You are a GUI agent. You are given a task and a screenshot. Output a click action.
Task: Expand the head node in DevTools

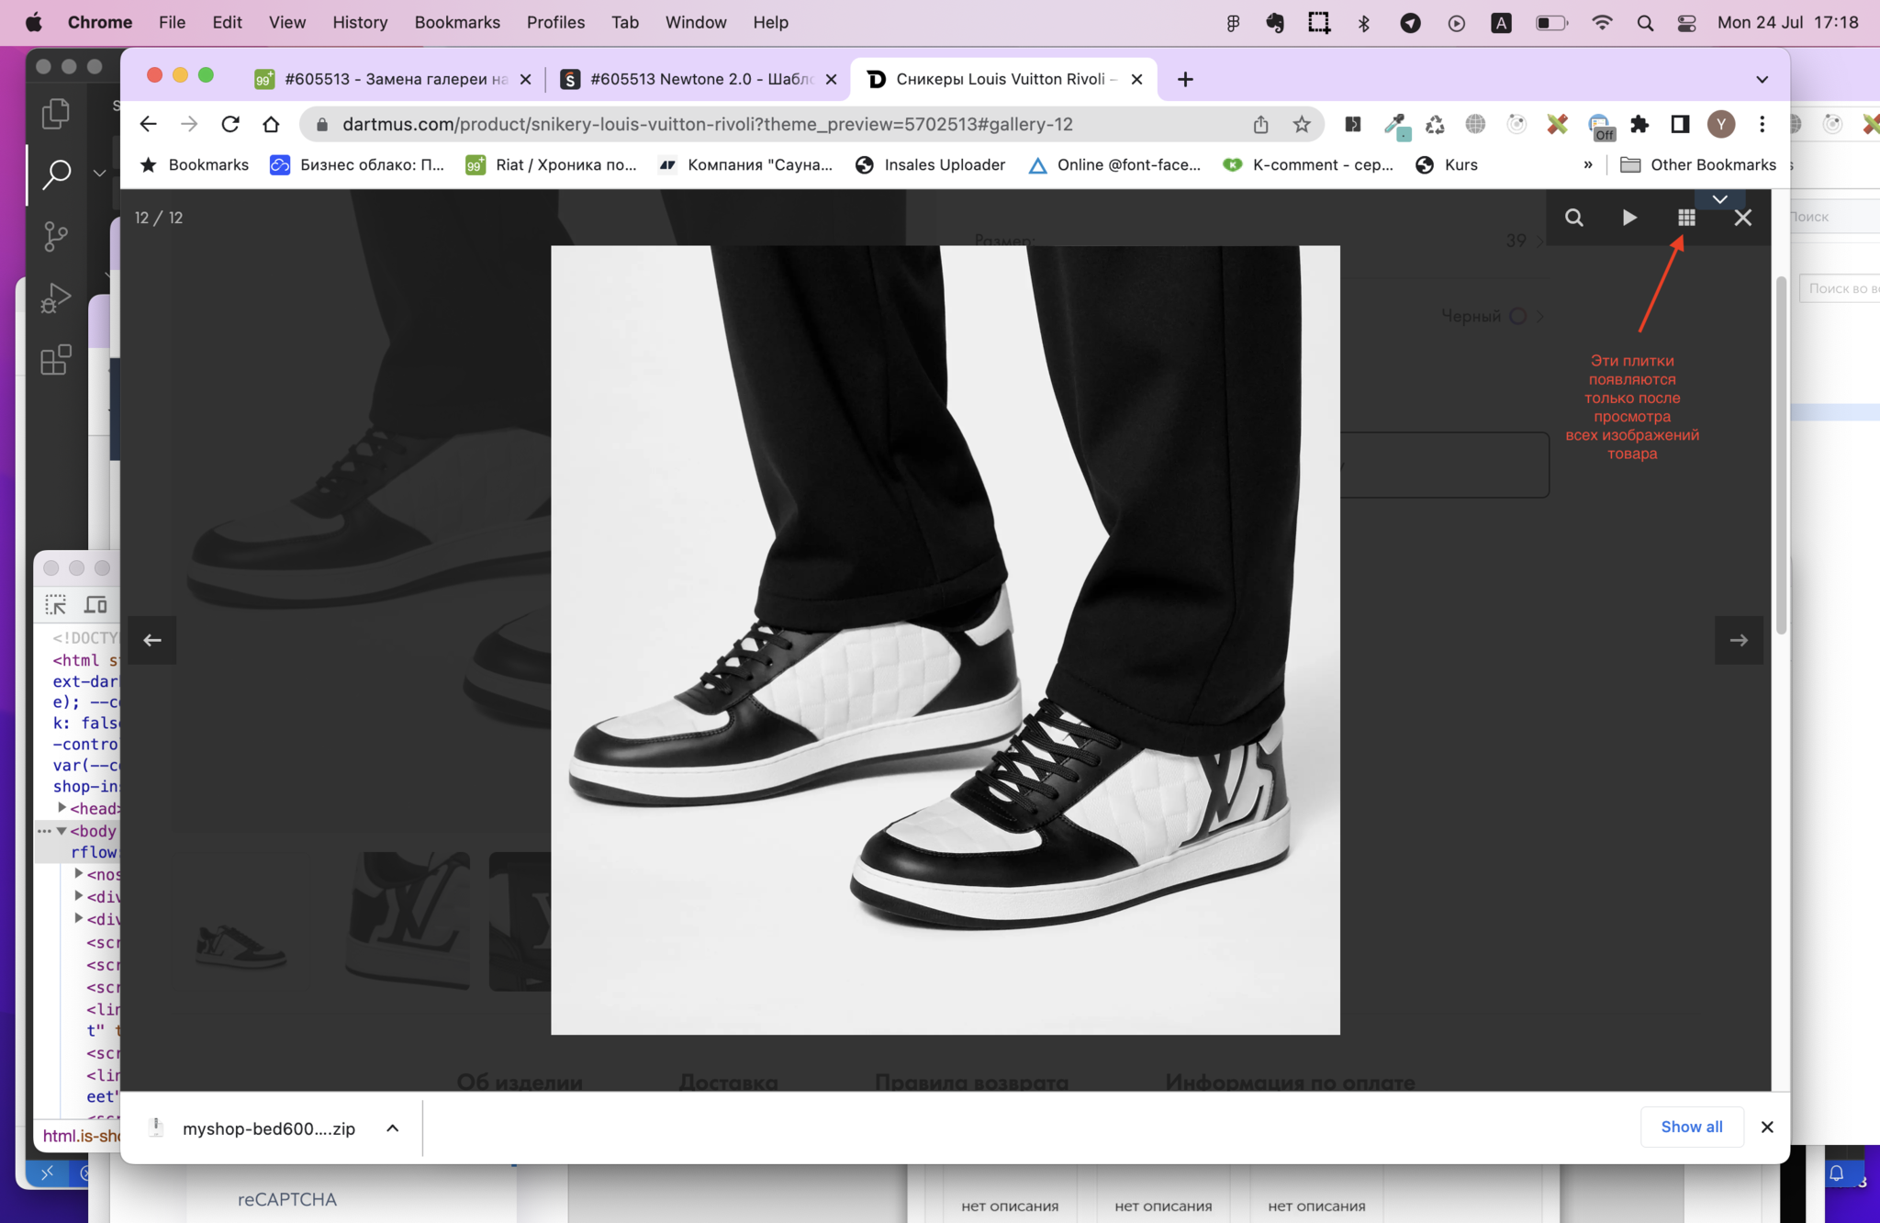coord(62,808)
